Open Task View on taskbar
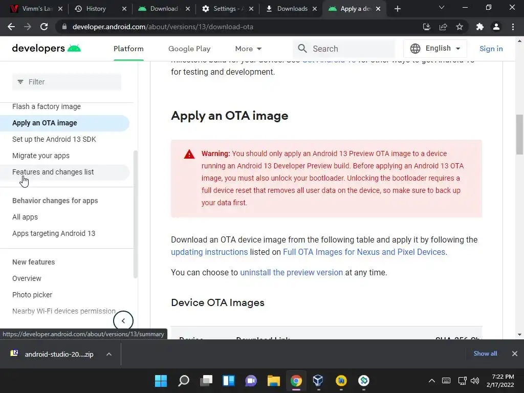This screenshot has width=524, height=393. [206, 381]
